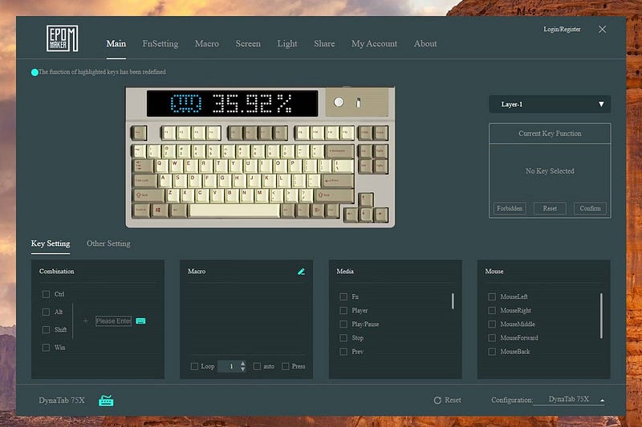Viewport: 642px width, 427px height.
Task: Click the Macro edit pencil icon
Action: pyautogui.click(x=301, y=272)
